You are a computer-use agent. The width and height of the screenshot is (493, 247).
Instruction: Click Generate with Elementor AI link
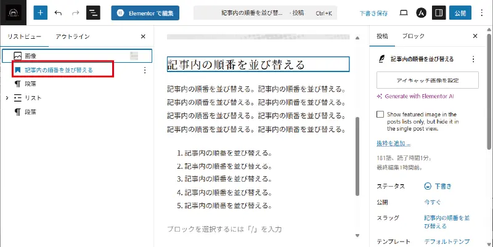pos(419,97)
